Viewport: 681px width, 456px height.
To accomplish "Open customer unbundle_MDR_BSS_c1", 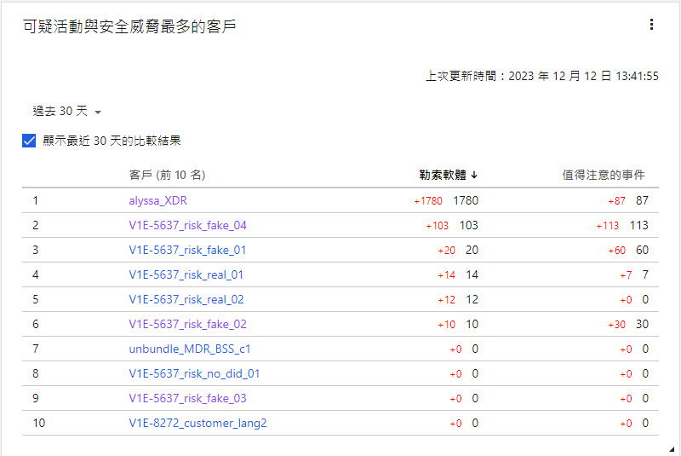I will tap(190, 349).
